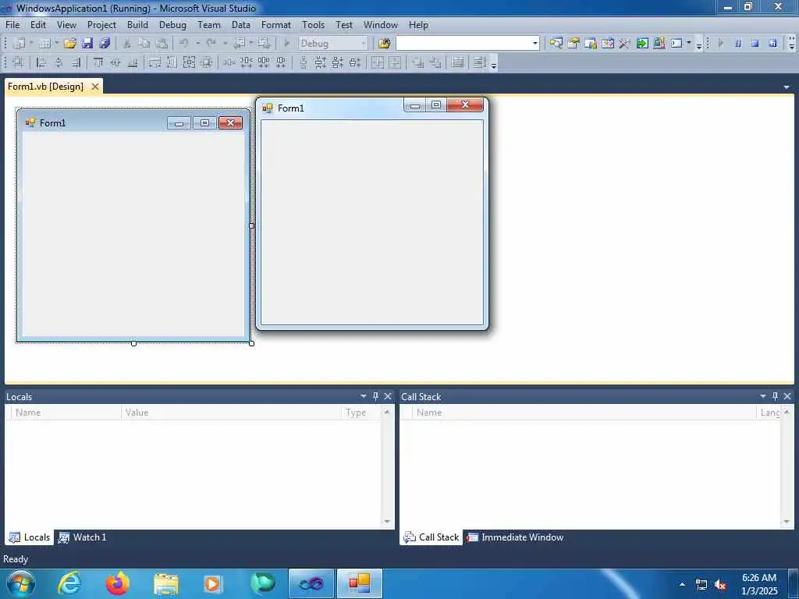
Task: Click the Type column header in Locals
Action: [360, 413]
